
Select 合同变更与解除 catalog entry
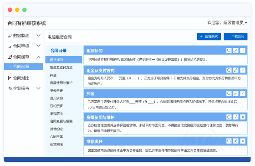point(61,121)
